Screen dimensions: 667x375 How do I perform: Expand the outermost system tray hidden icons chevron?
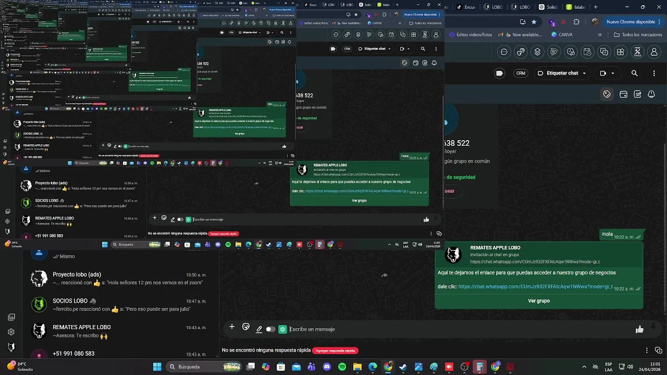coord(584,367)
